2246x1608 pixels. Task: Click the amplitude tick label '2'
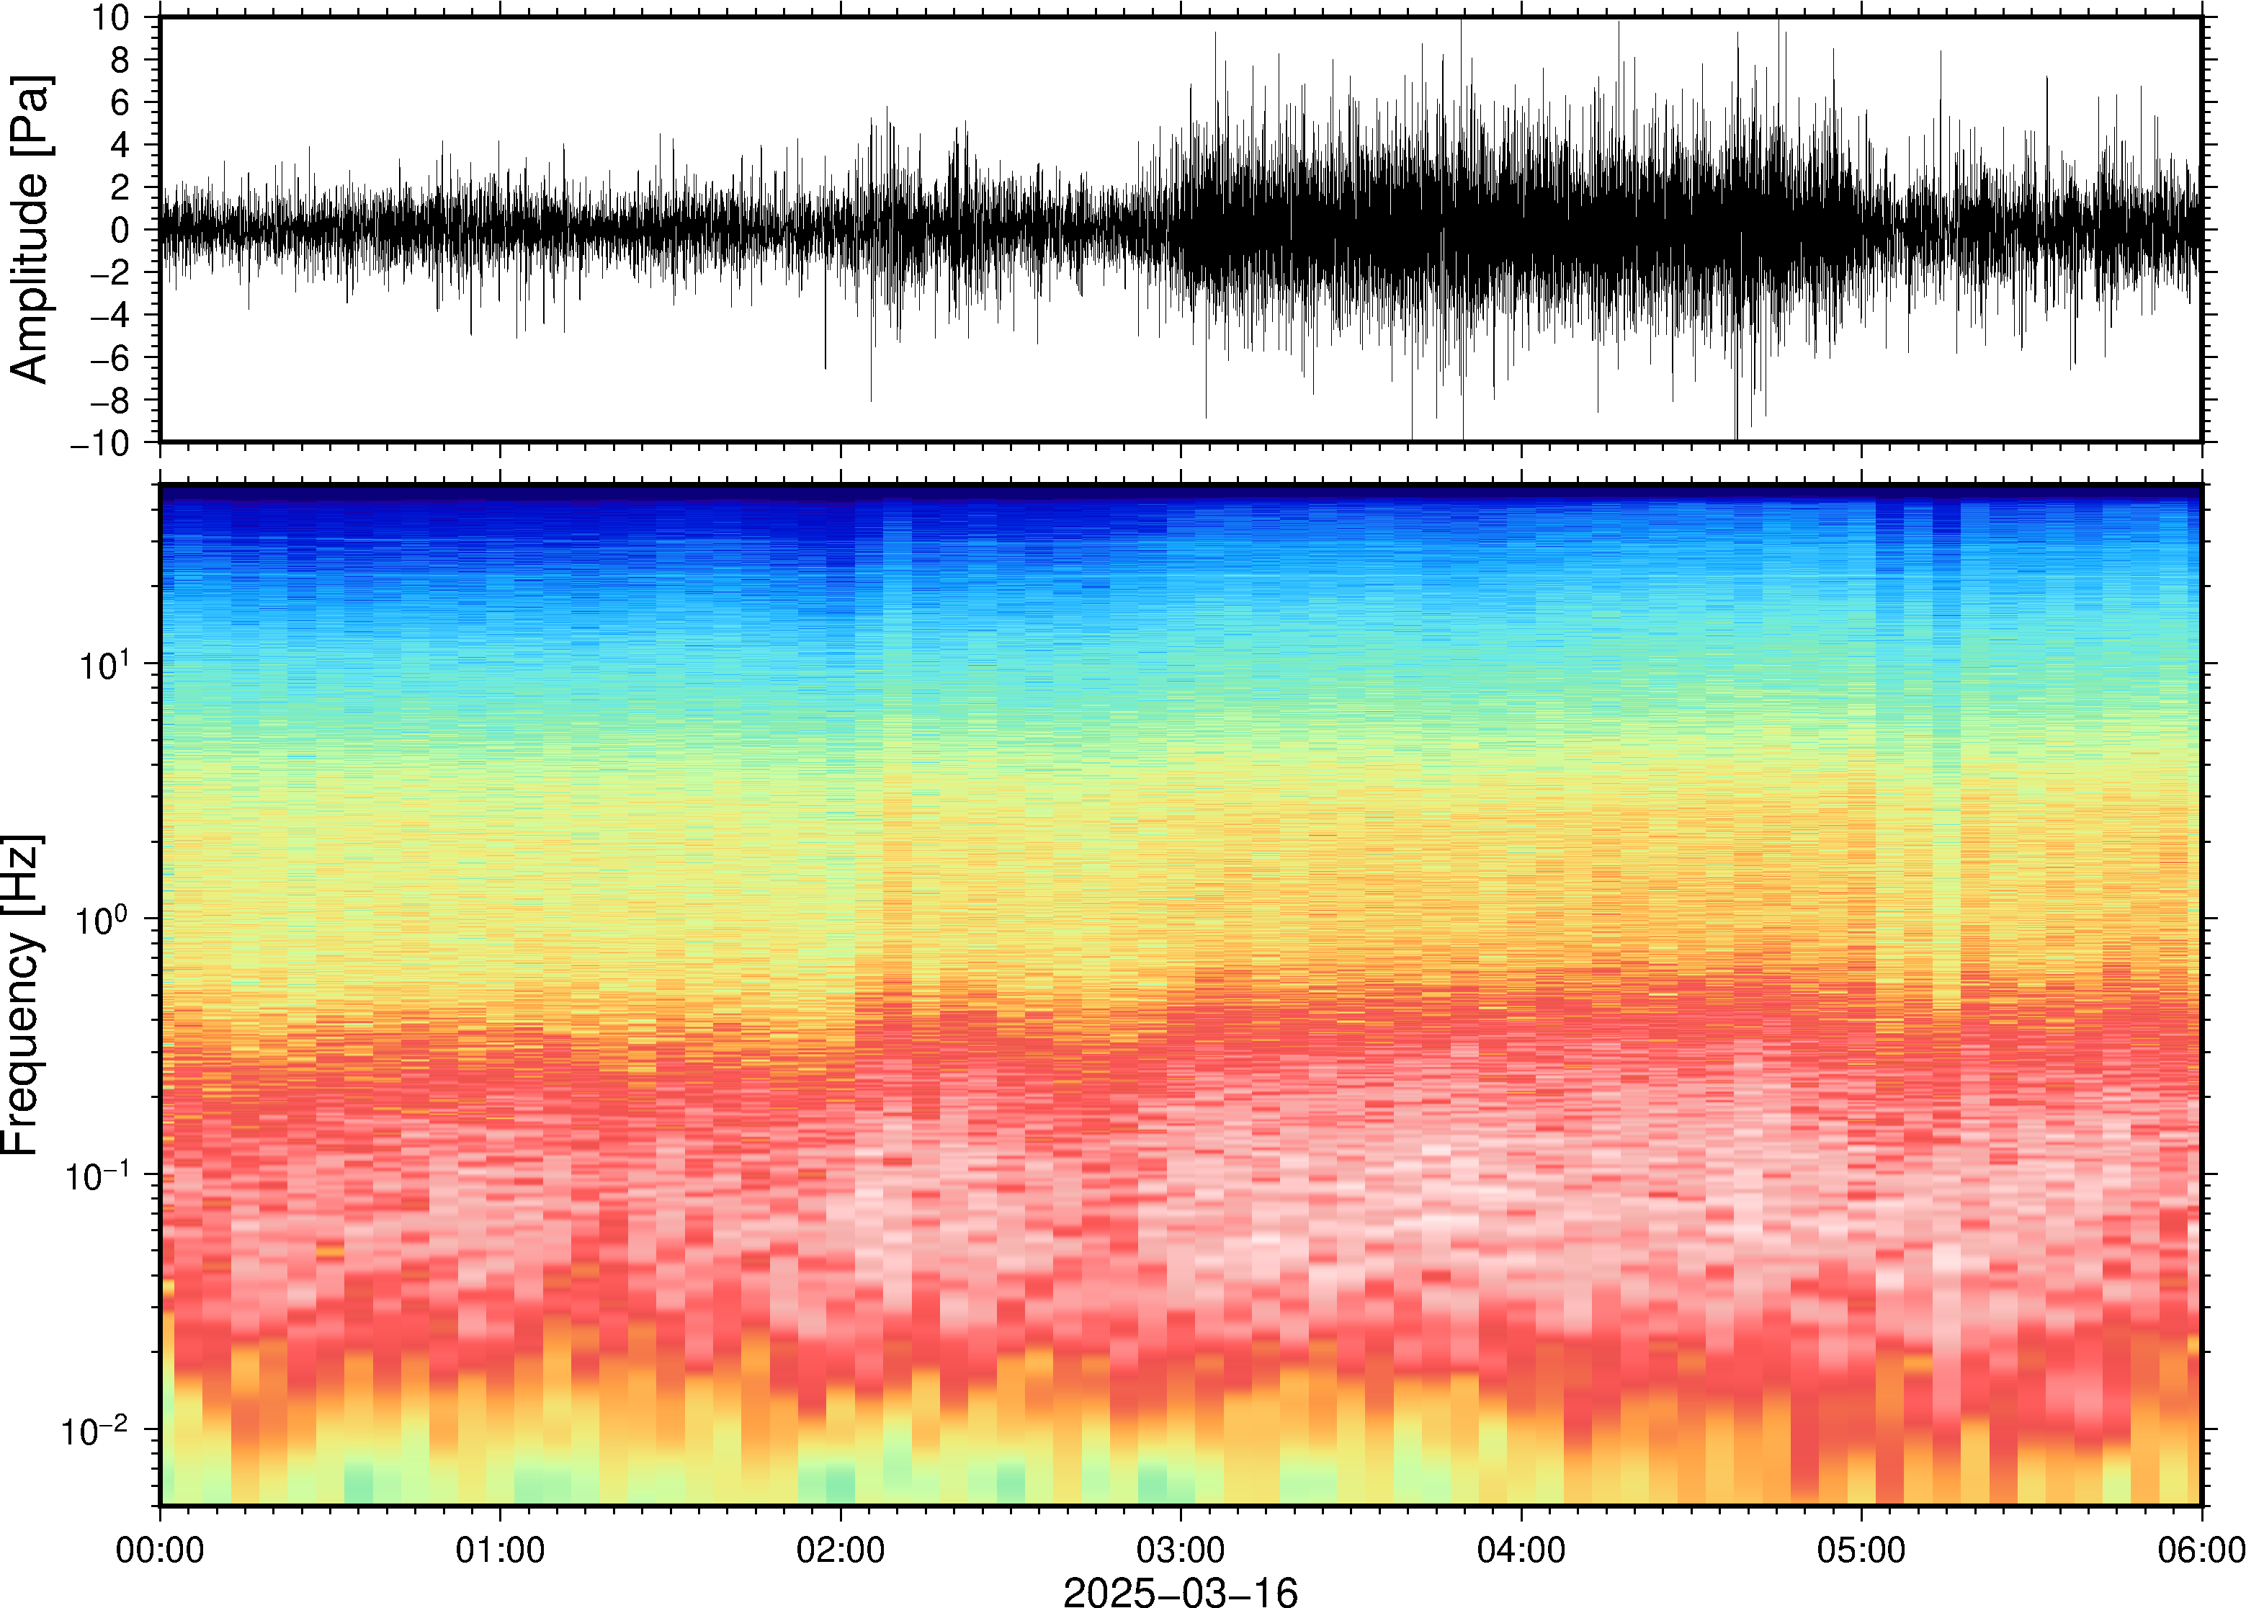[121, 188]
